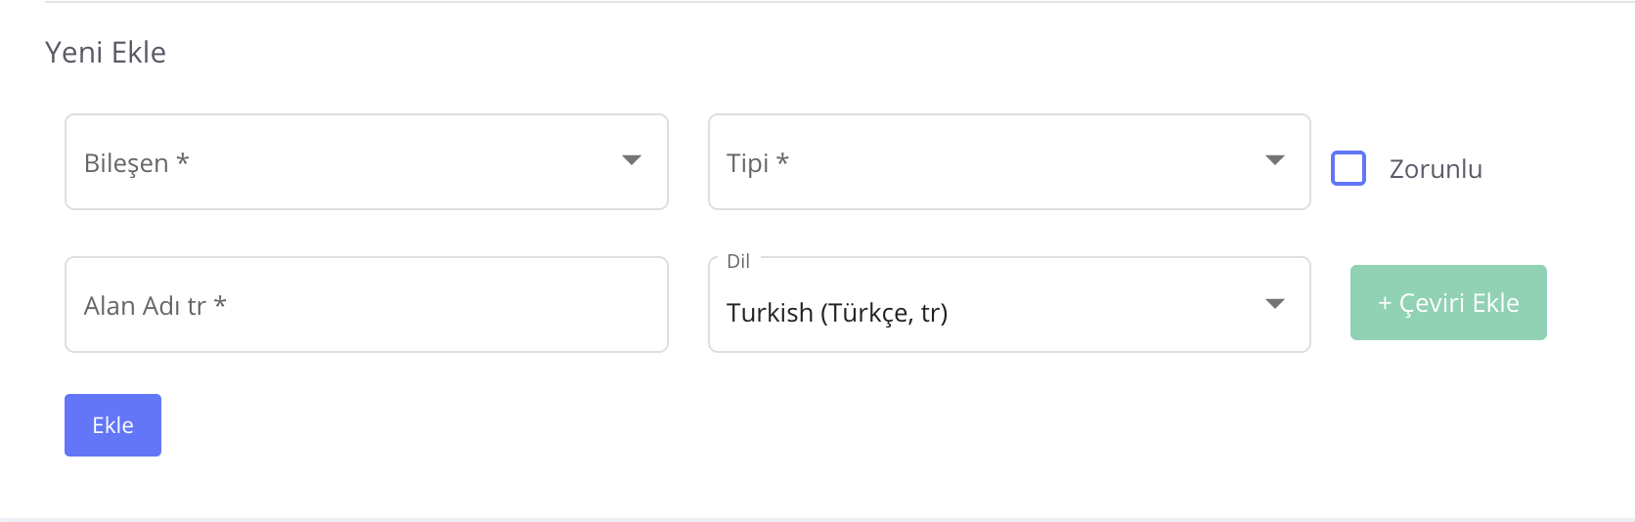Enable the Zorunlu checkbox
The image size is (1635, 522).
pyautogui.click(x=1348, y=168)
